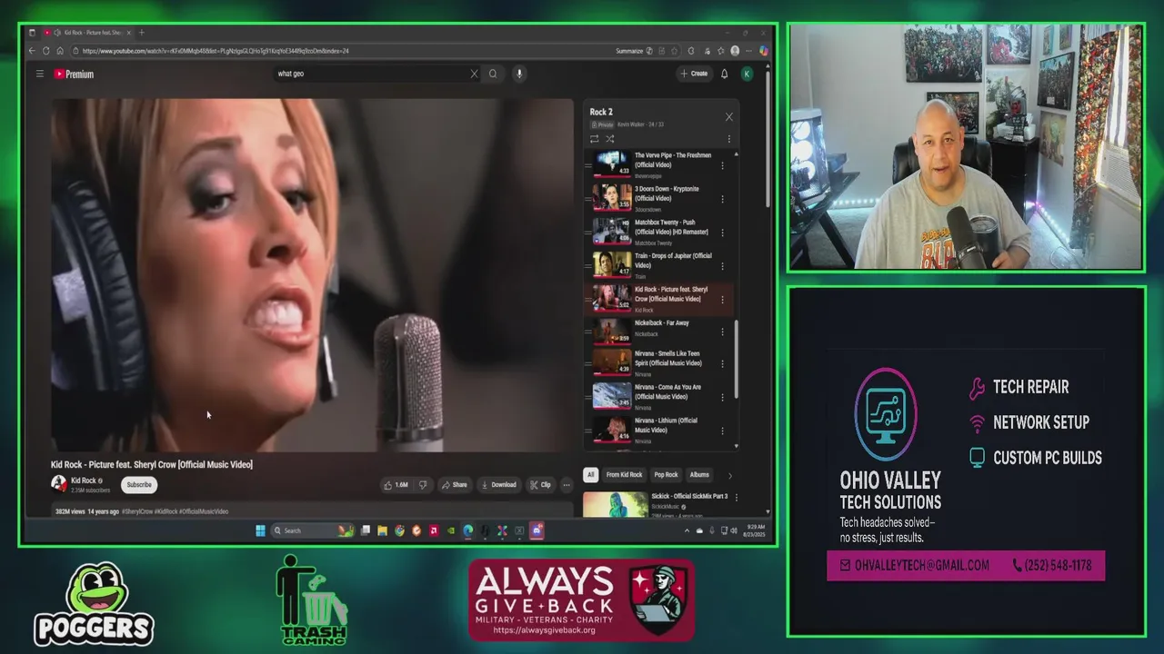Open options for Nirvana Lithium video
This screenshot has width=1164, height=654.
pos(723,431)
